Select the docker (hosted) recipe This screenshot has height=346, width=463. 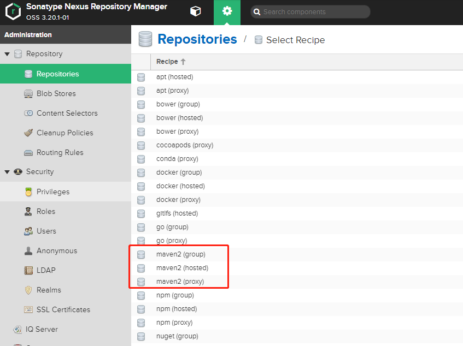tap(297, 186)
